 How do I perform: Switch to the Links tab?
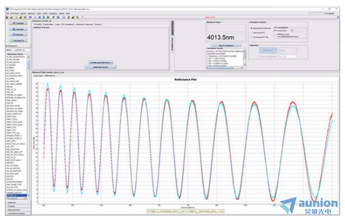[x=57, y=24]
